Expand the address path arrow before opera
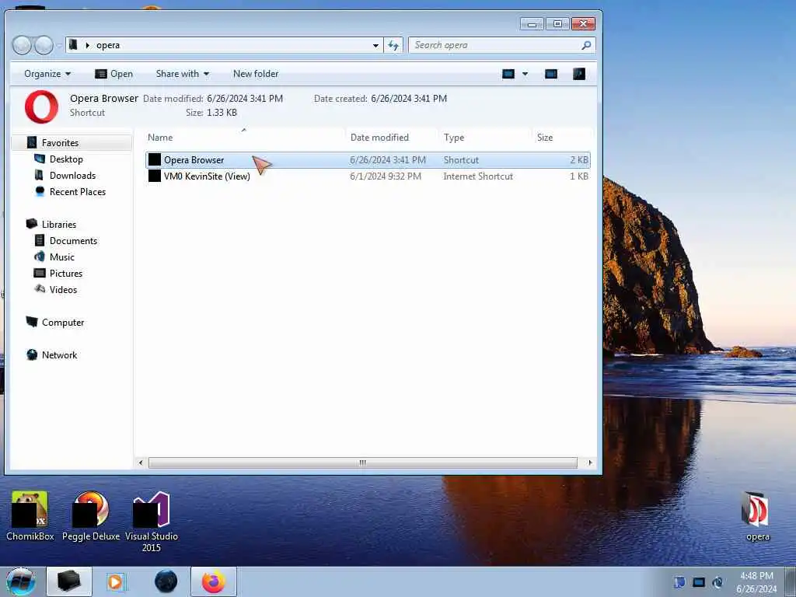The image size is (796, 597). point(87,45)
